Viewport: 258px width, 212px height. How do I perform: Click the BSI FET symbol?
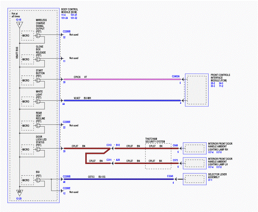coord(38,180)
